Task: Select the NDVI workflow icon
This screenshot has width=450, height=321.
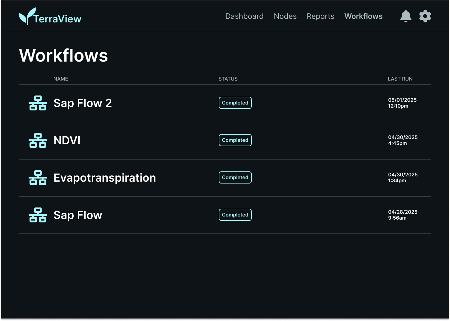Action: pyautogui.click(x=38, y=140)
